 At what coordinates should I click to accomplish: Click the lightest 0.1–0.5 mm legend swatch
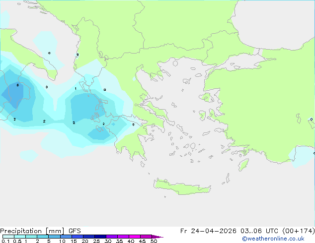click(x=8, y=237)
